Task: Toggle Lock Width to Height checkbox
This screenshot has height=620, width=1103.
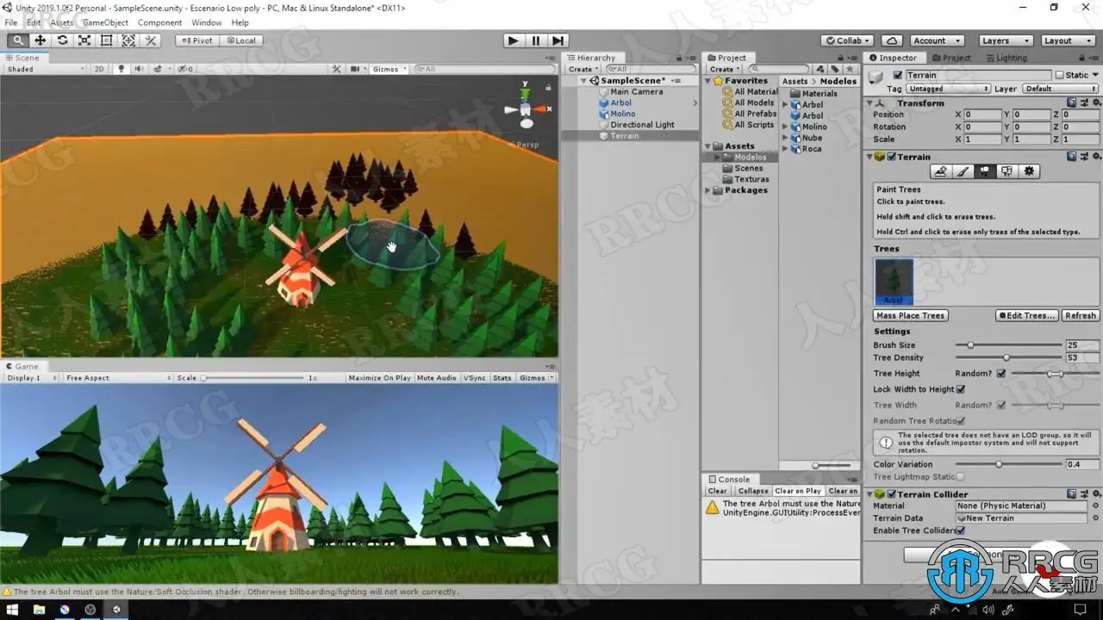Action: point(961,389)
